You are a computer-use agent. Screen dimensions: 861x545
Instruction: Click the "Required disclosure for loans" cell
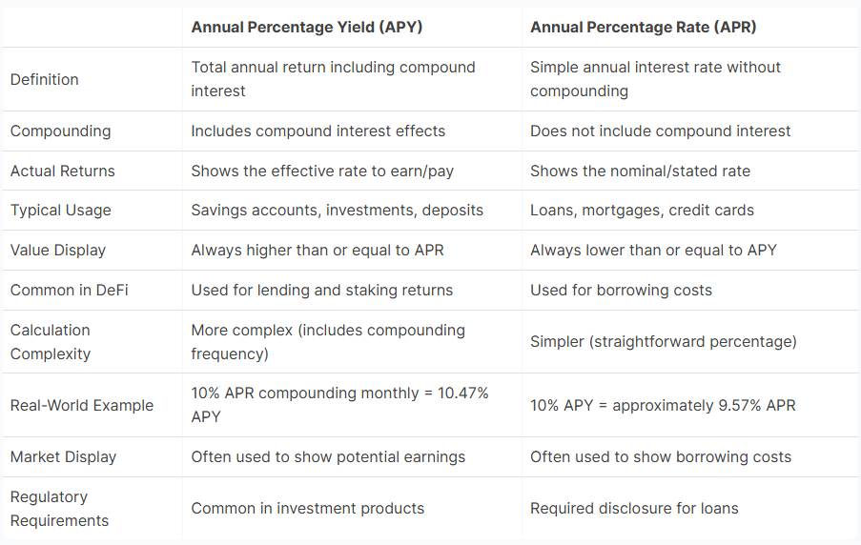pyautogui.click(x=634, y=508)
